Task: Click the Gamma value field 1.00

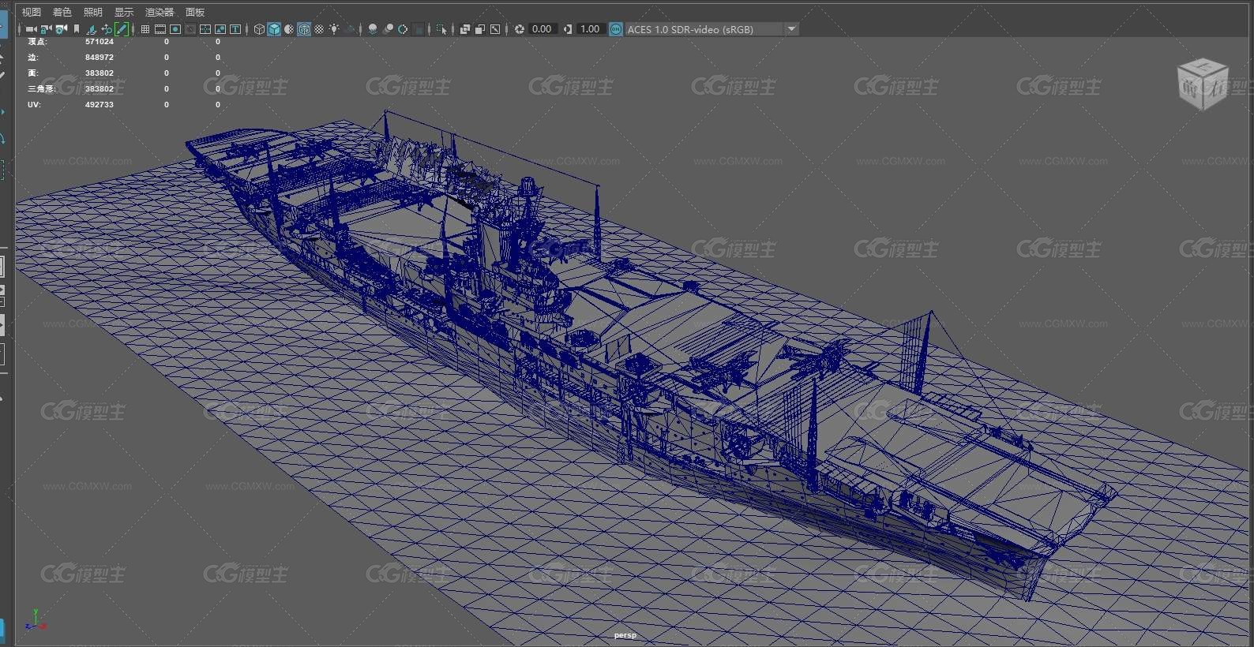Action: point(591,29)
